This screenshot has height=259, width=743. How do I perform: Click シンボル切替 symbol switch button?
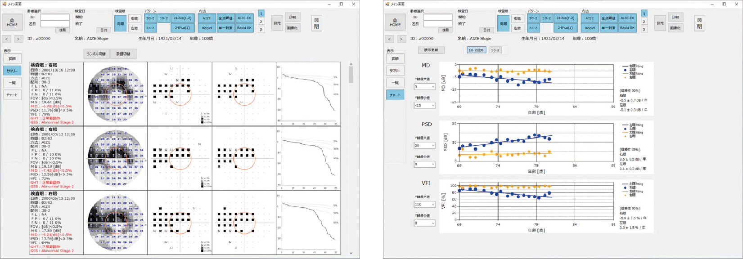click(x=96, y=54)
